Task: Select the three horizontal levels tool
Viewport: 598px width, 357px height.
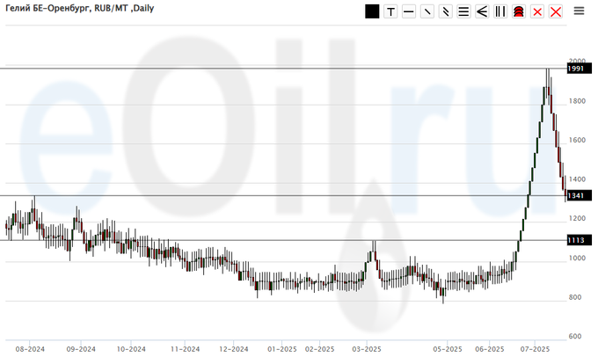Action: (463, 11)
